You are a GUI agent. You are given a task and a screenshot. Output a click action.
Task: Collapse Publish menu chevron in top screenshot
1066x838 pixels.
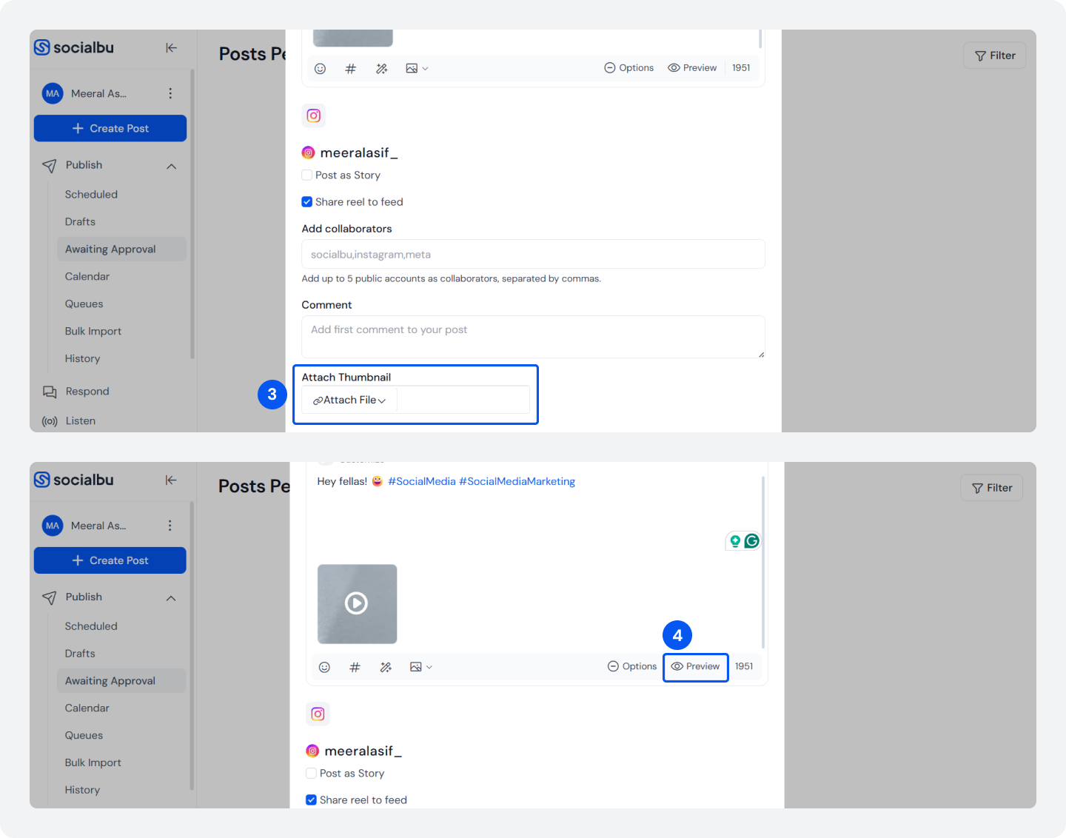[172, 166]
